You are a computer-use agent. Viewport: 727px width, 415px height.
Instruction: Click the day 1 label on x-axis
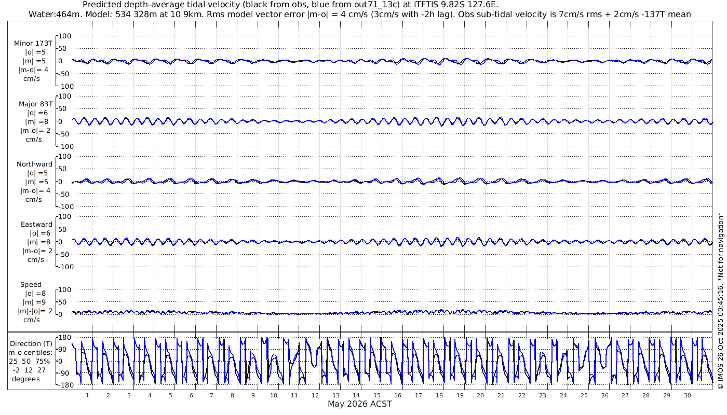click(87, 395)
